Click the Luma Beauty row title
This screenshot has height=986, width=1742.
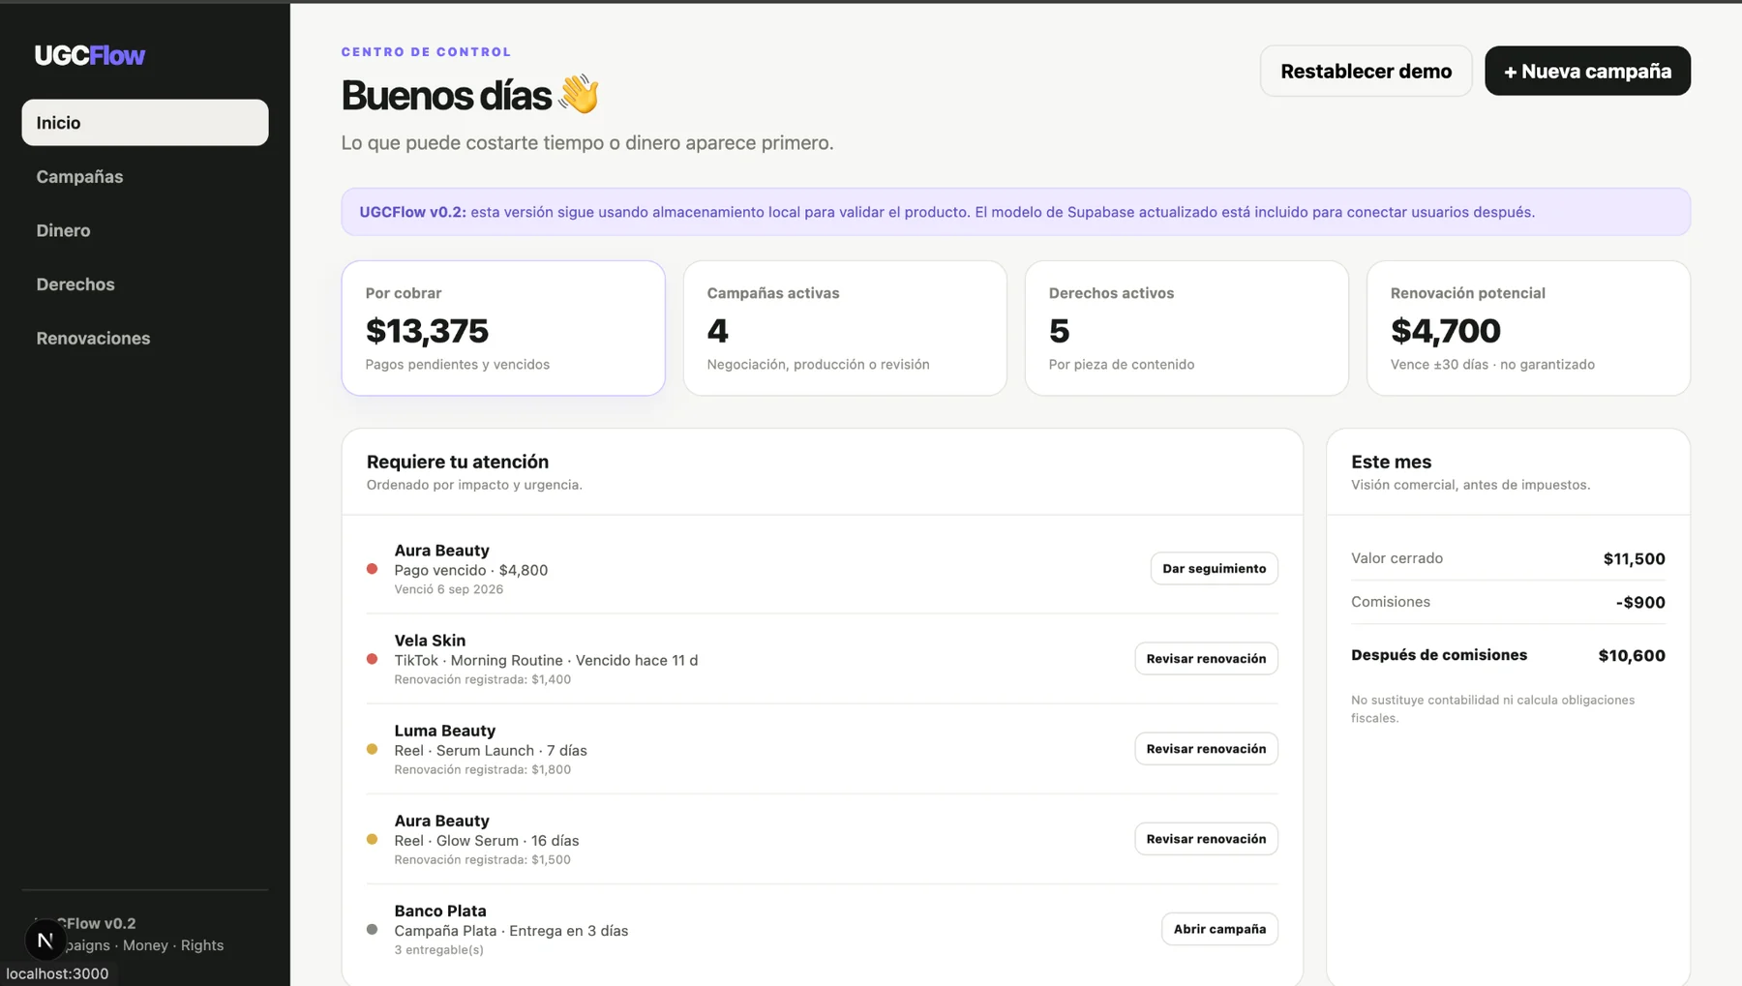444,730
